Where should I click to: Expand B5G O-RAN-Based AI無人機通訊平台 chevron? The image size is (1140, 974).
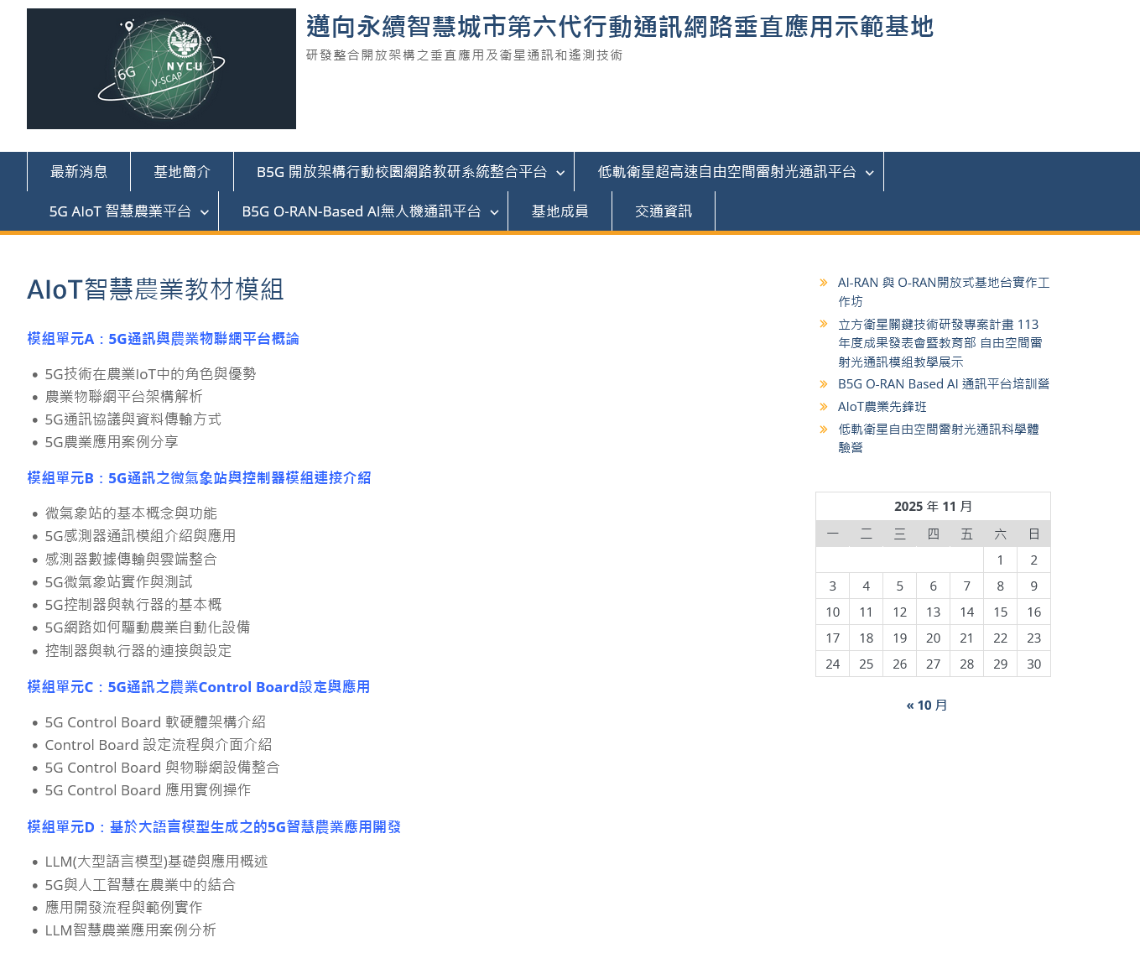(495, 212)
